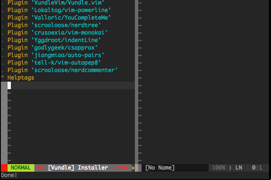Select the 'scrooloose/nerdtree' plugin line

point(54,25)
